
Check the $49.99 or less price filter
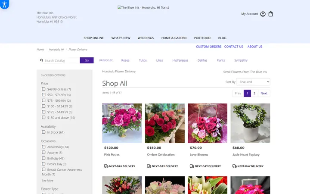pos(43,89)
